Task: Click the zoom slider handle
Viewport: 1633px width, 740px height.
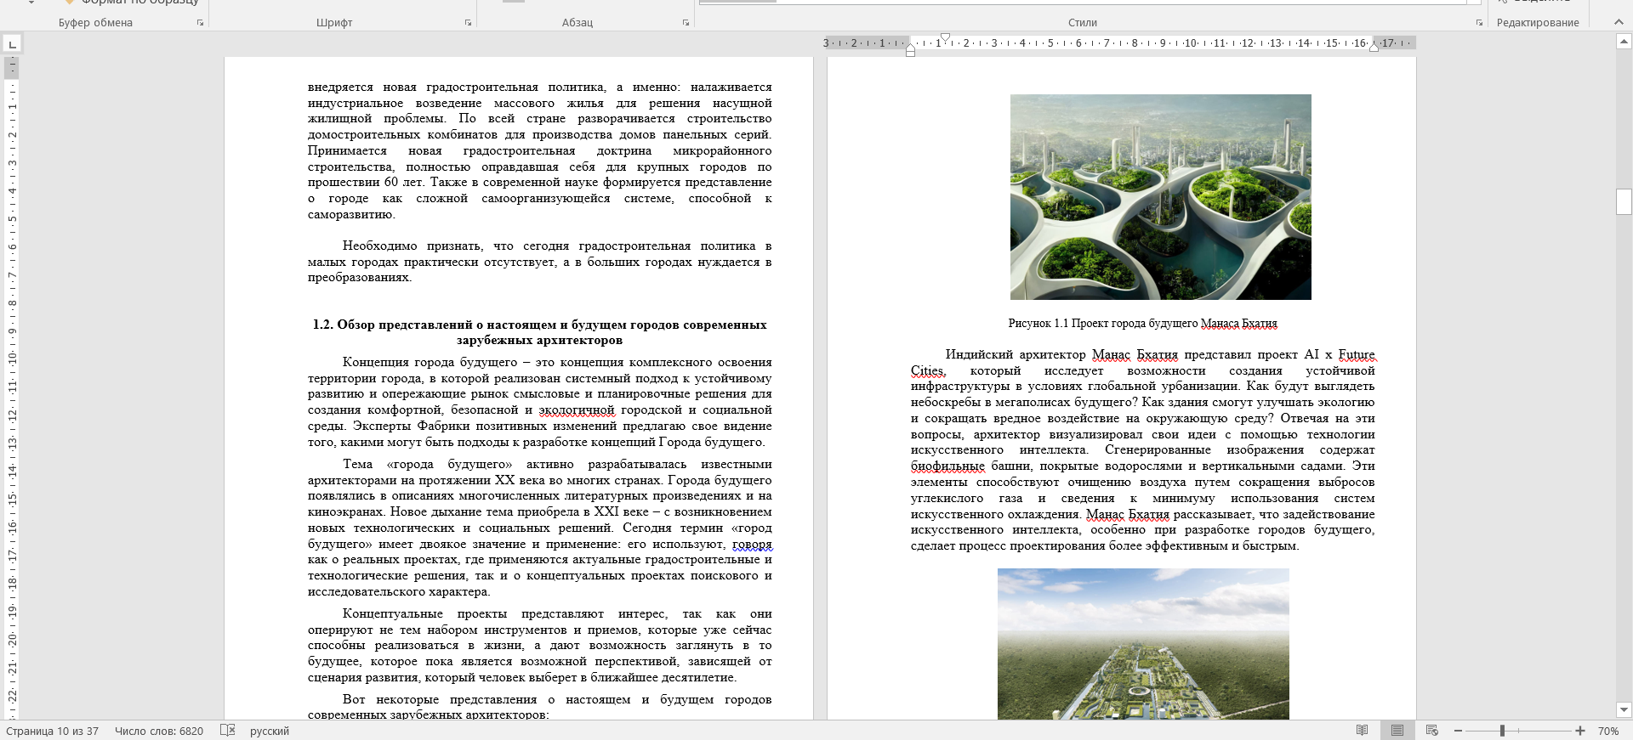Action: pos(1503,731)
